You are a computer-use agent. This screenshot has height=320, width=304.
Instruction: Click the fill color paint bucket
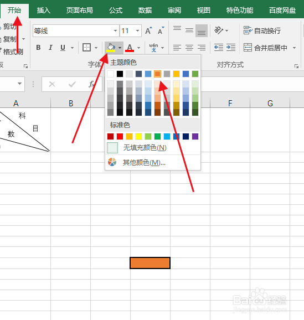tap(111, 48)
